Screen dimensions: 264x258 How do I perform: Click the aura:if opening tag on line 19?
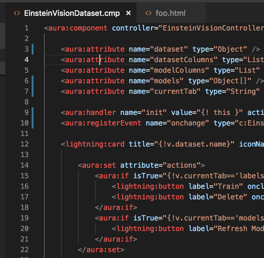tap(112, 218)
